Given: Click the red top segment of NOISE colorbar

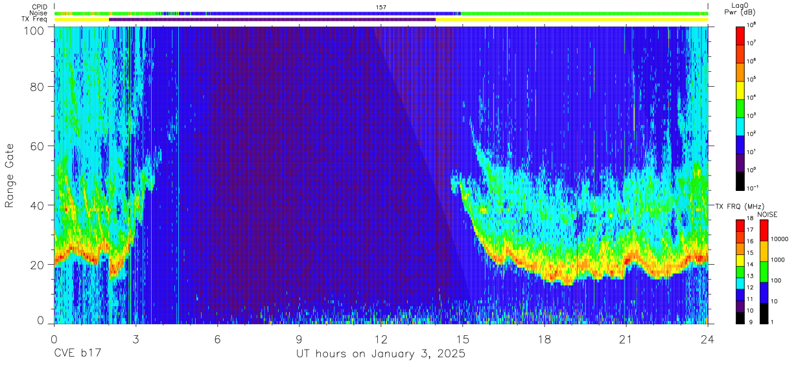Looking at the screenshot, I should coord(764,230).
